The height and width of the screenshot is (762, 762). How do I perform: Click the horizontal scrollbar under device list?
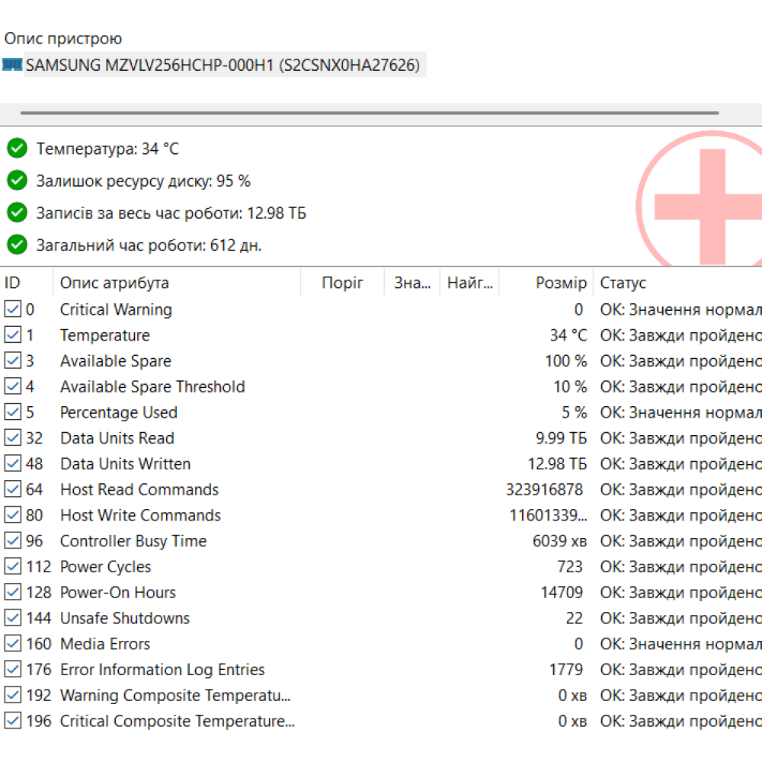point(370,113)
